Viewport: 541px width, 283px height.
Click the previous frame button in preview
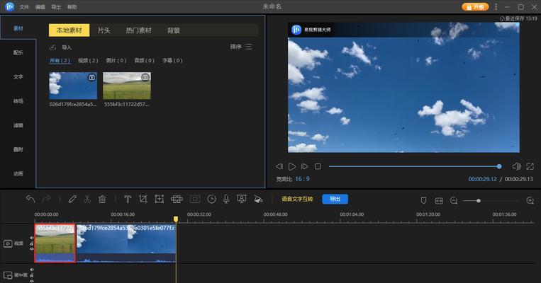click(x=279, y=167)
